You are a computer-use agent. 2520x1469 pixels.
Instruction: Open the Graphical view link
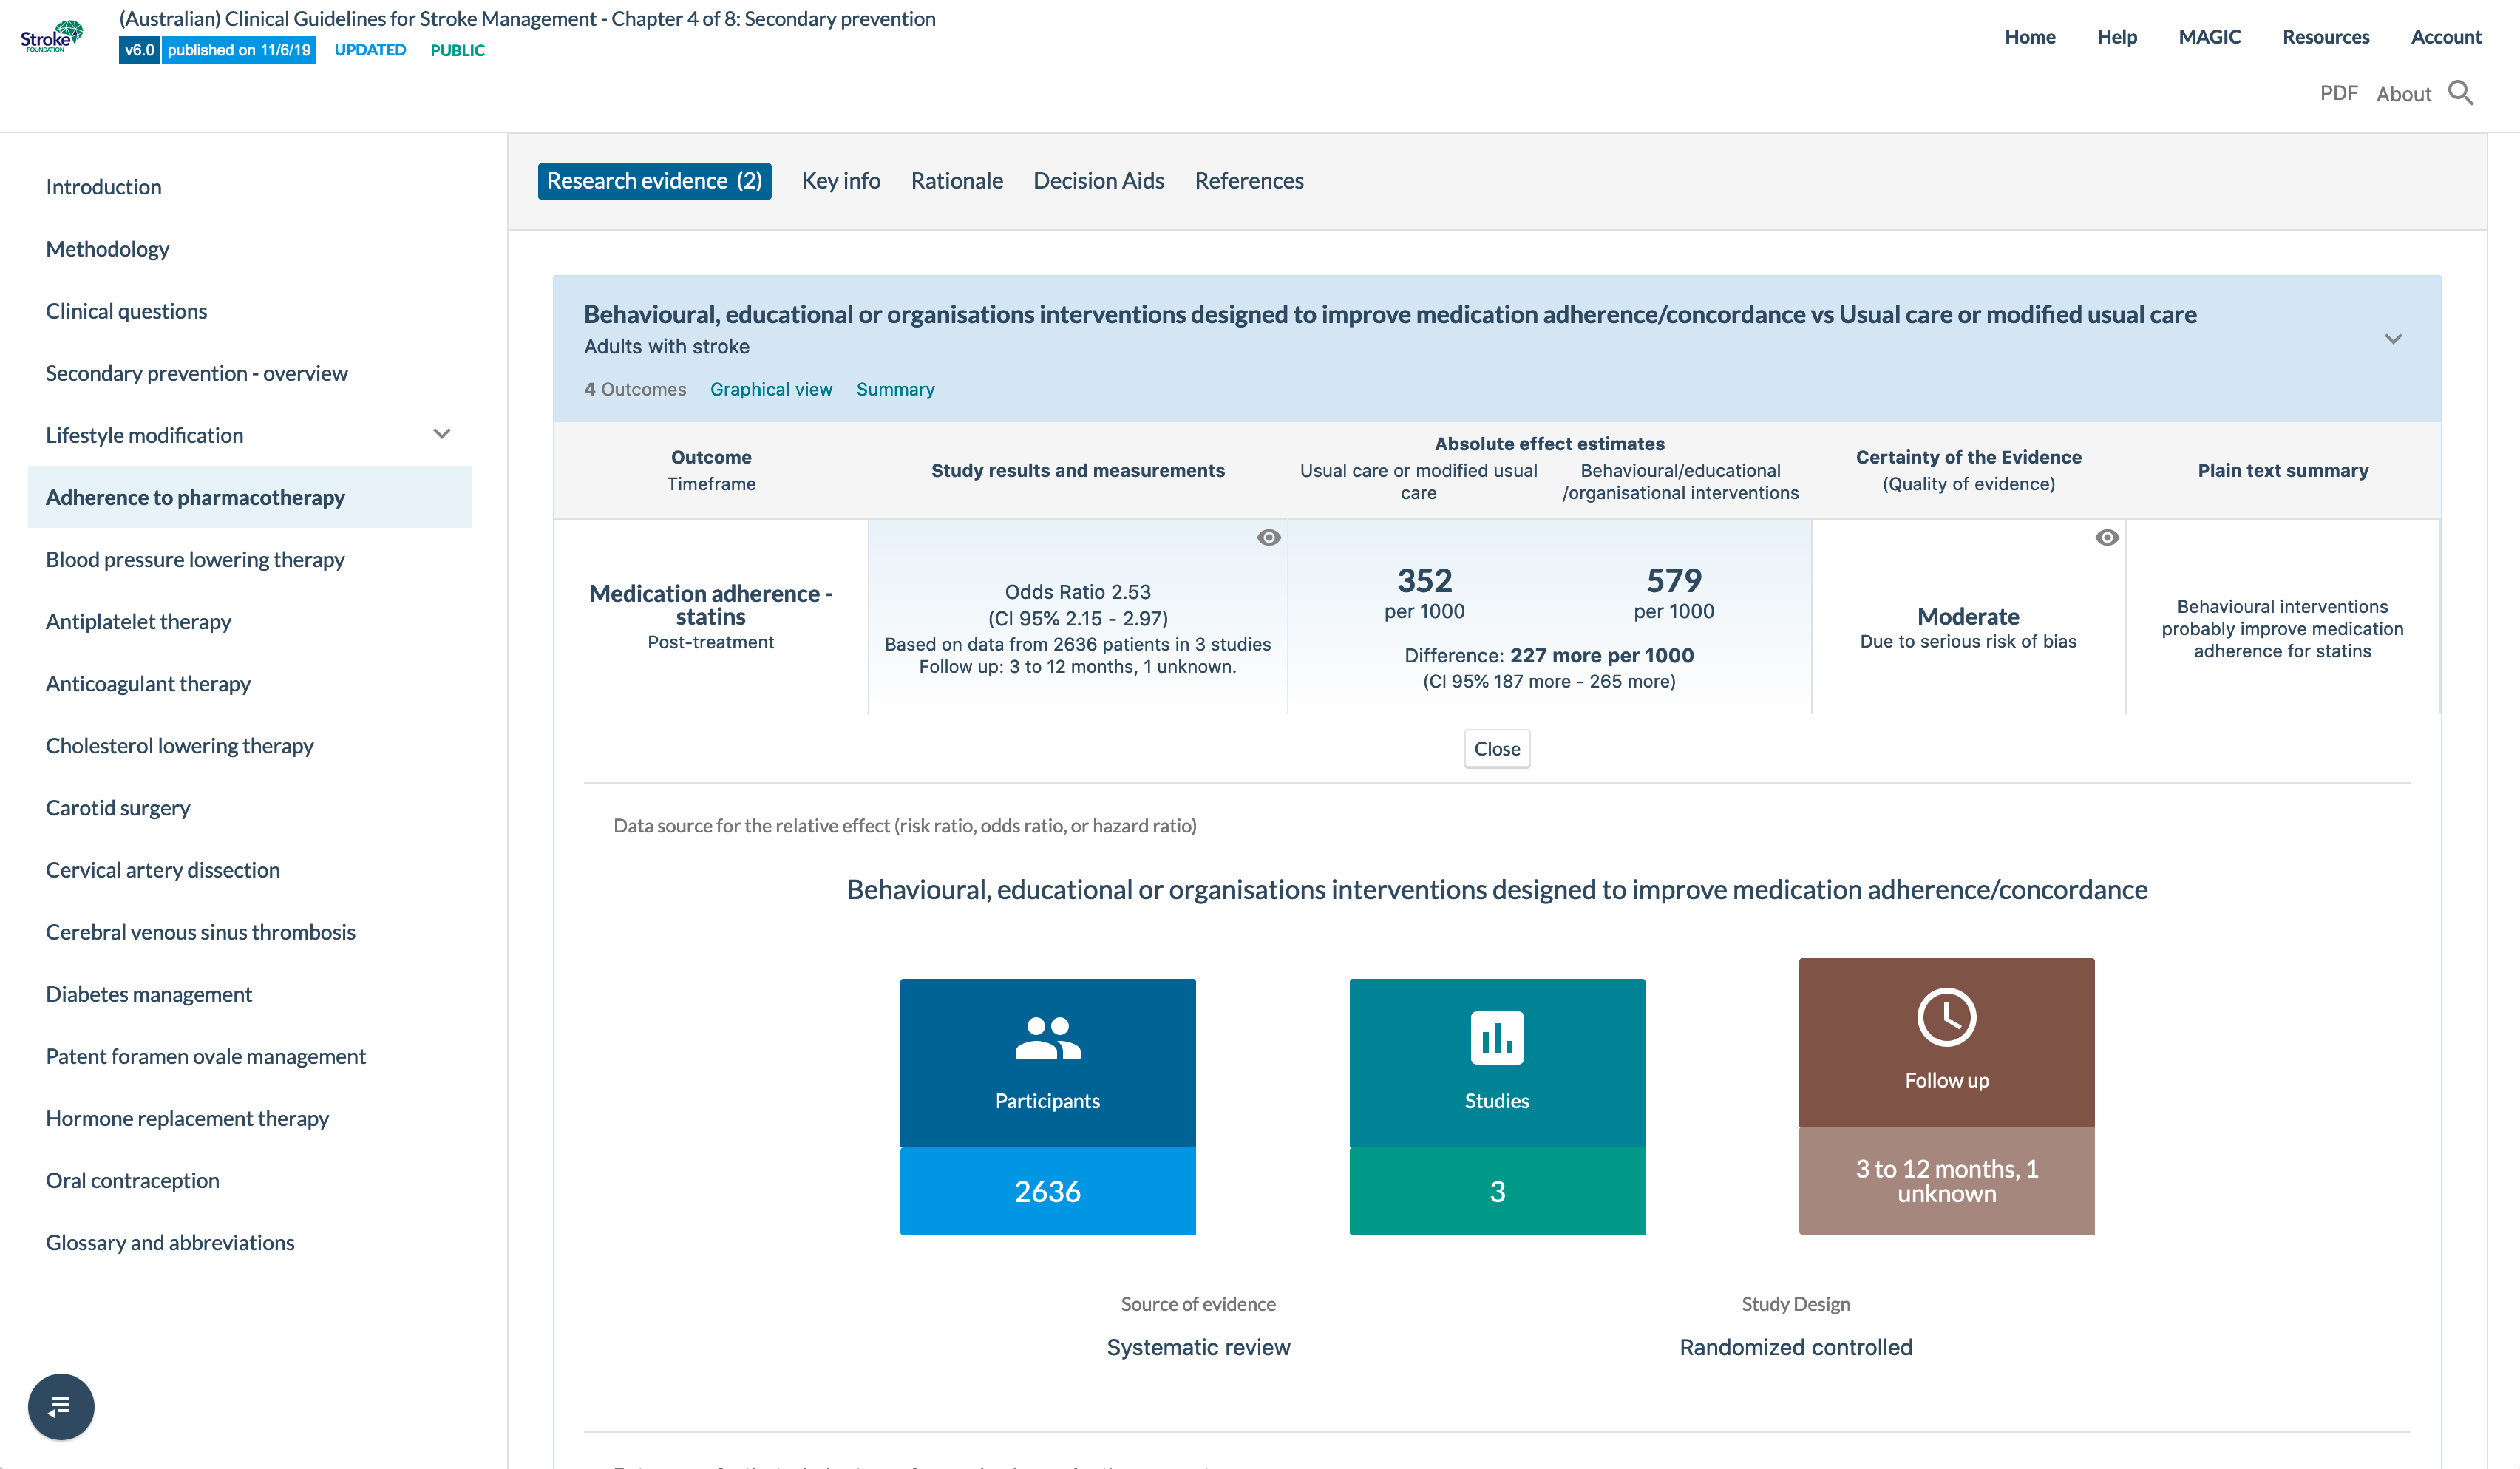(770, 389)
